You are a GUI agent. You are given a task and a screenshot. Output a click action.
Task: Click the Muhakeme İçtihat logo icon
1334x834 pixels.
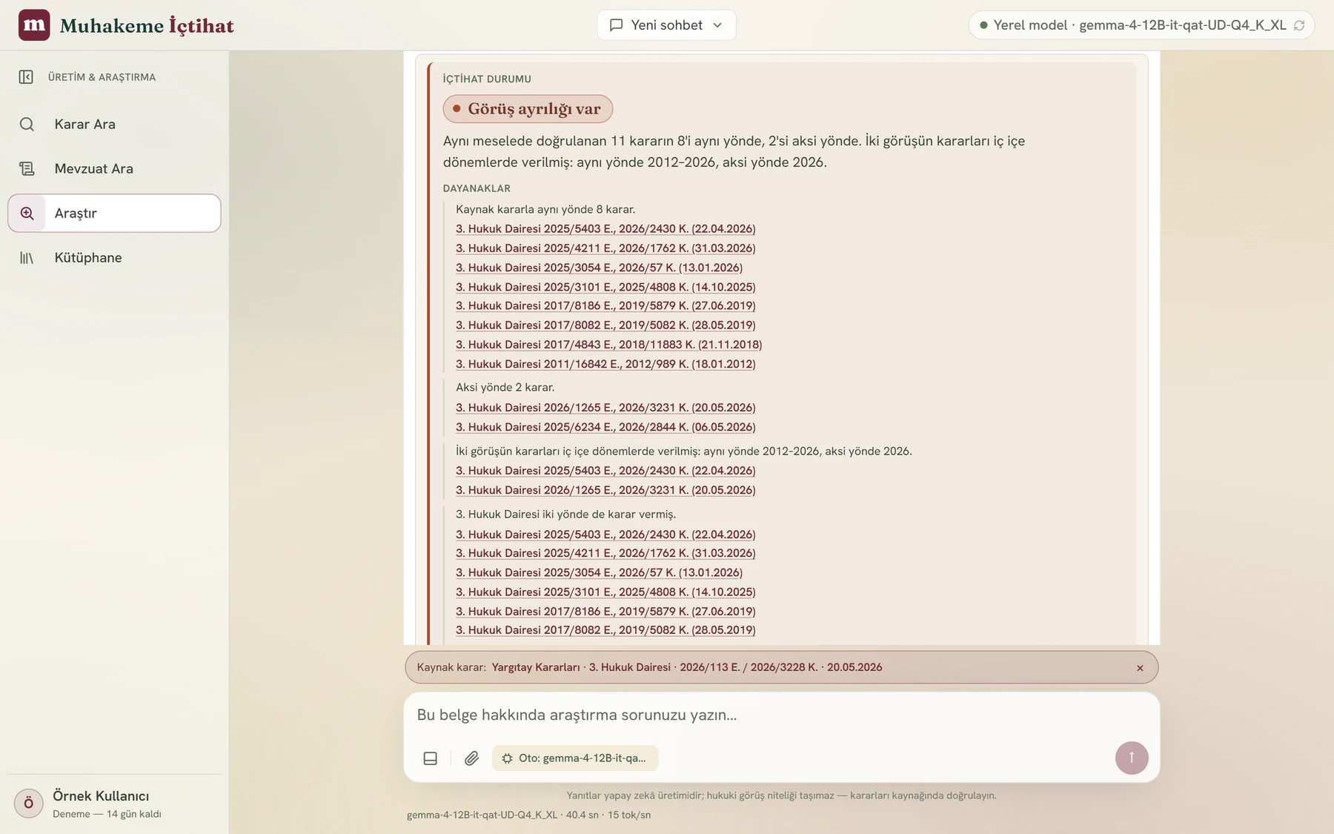point(34,25)
